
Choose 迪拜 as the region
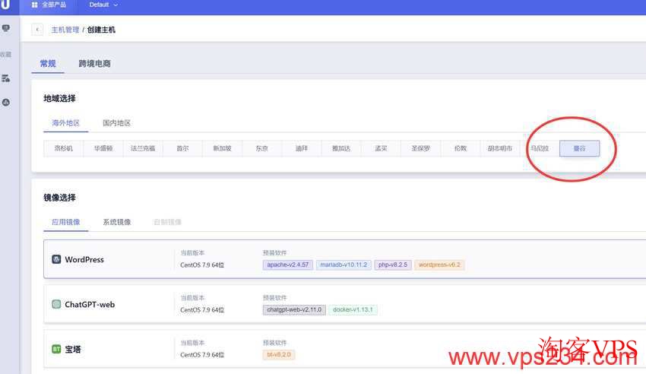(x=302, y=148)
